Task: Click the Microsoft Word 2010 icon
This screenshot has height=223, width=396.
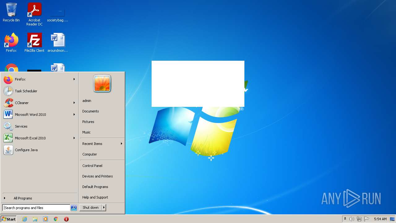Action: [8, 115]
